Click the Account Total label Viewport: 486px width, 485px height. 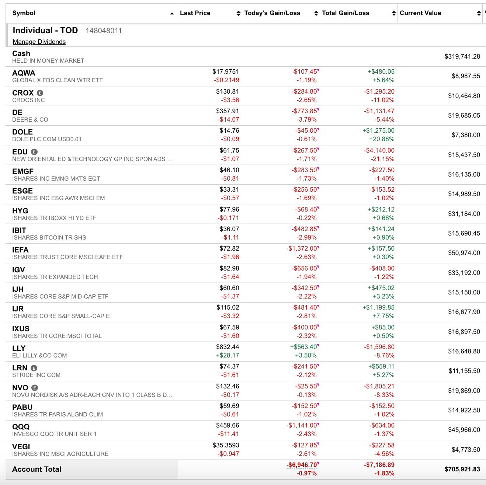pos(37,469)
